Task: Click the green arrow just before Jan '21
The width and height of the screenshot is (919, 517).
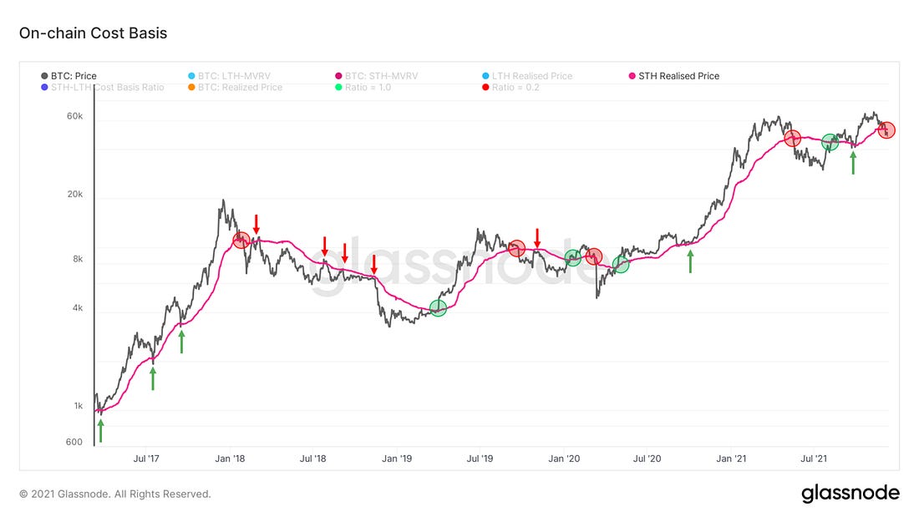Action: pos(690,261)
